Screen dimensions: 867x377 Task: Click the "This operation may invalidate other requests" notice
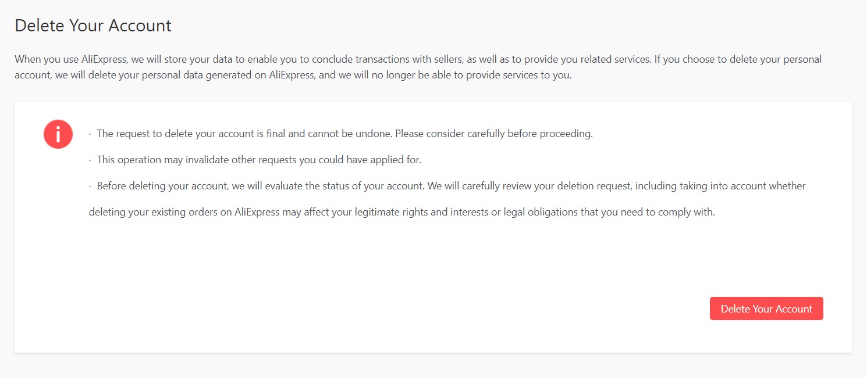pyautogui.click(x=258, y=160)
